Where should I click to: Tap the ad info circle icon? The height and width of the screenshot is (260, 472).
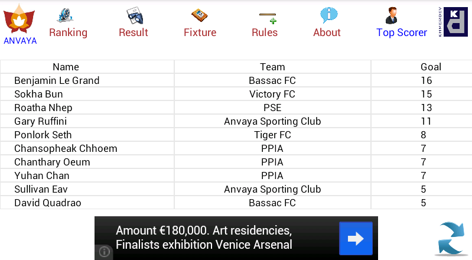pyautogui.click(x=104, y=252)
